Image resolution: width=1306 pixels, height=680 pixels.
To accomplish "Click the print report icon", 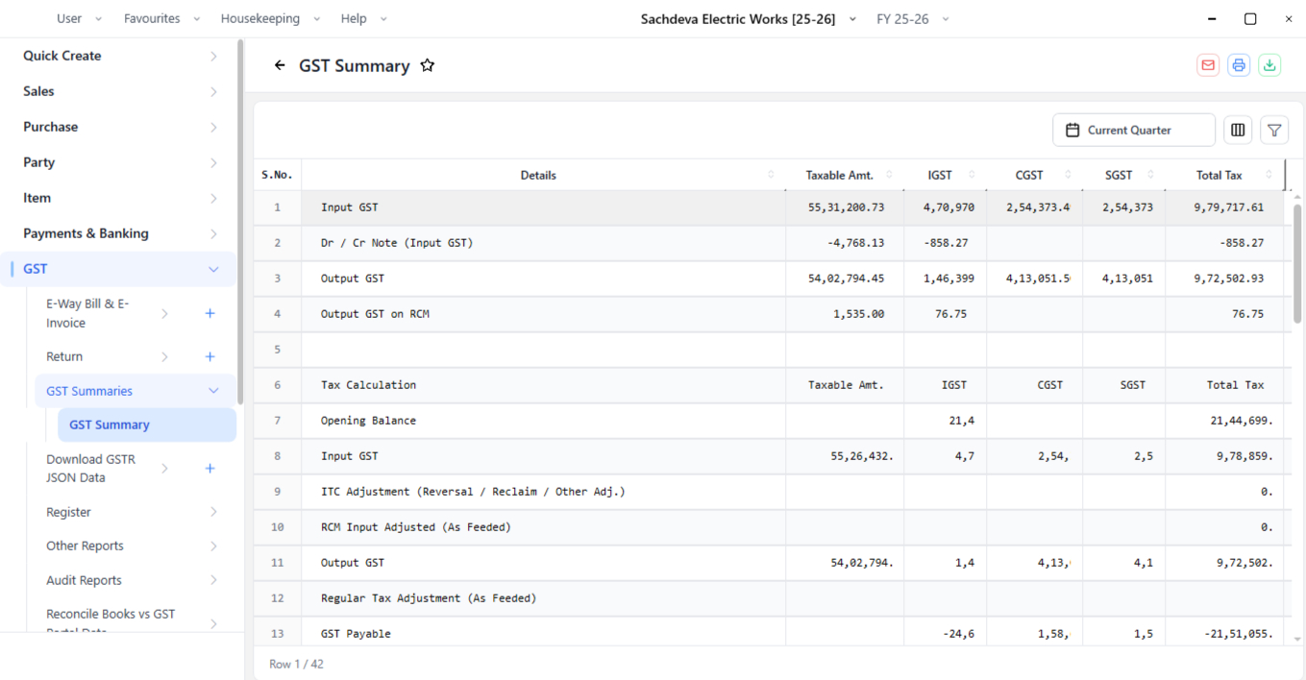I will pos(1239,65).
